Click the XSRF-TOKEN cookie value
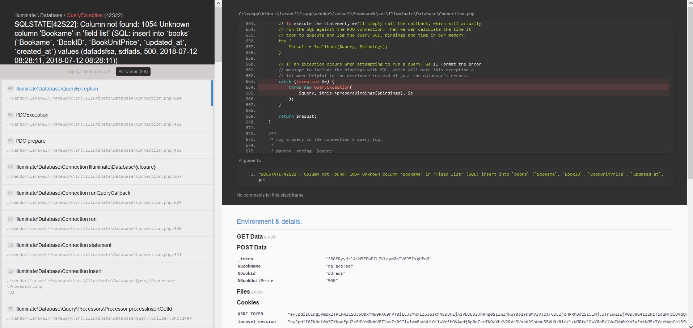 [x=487, y=314]
